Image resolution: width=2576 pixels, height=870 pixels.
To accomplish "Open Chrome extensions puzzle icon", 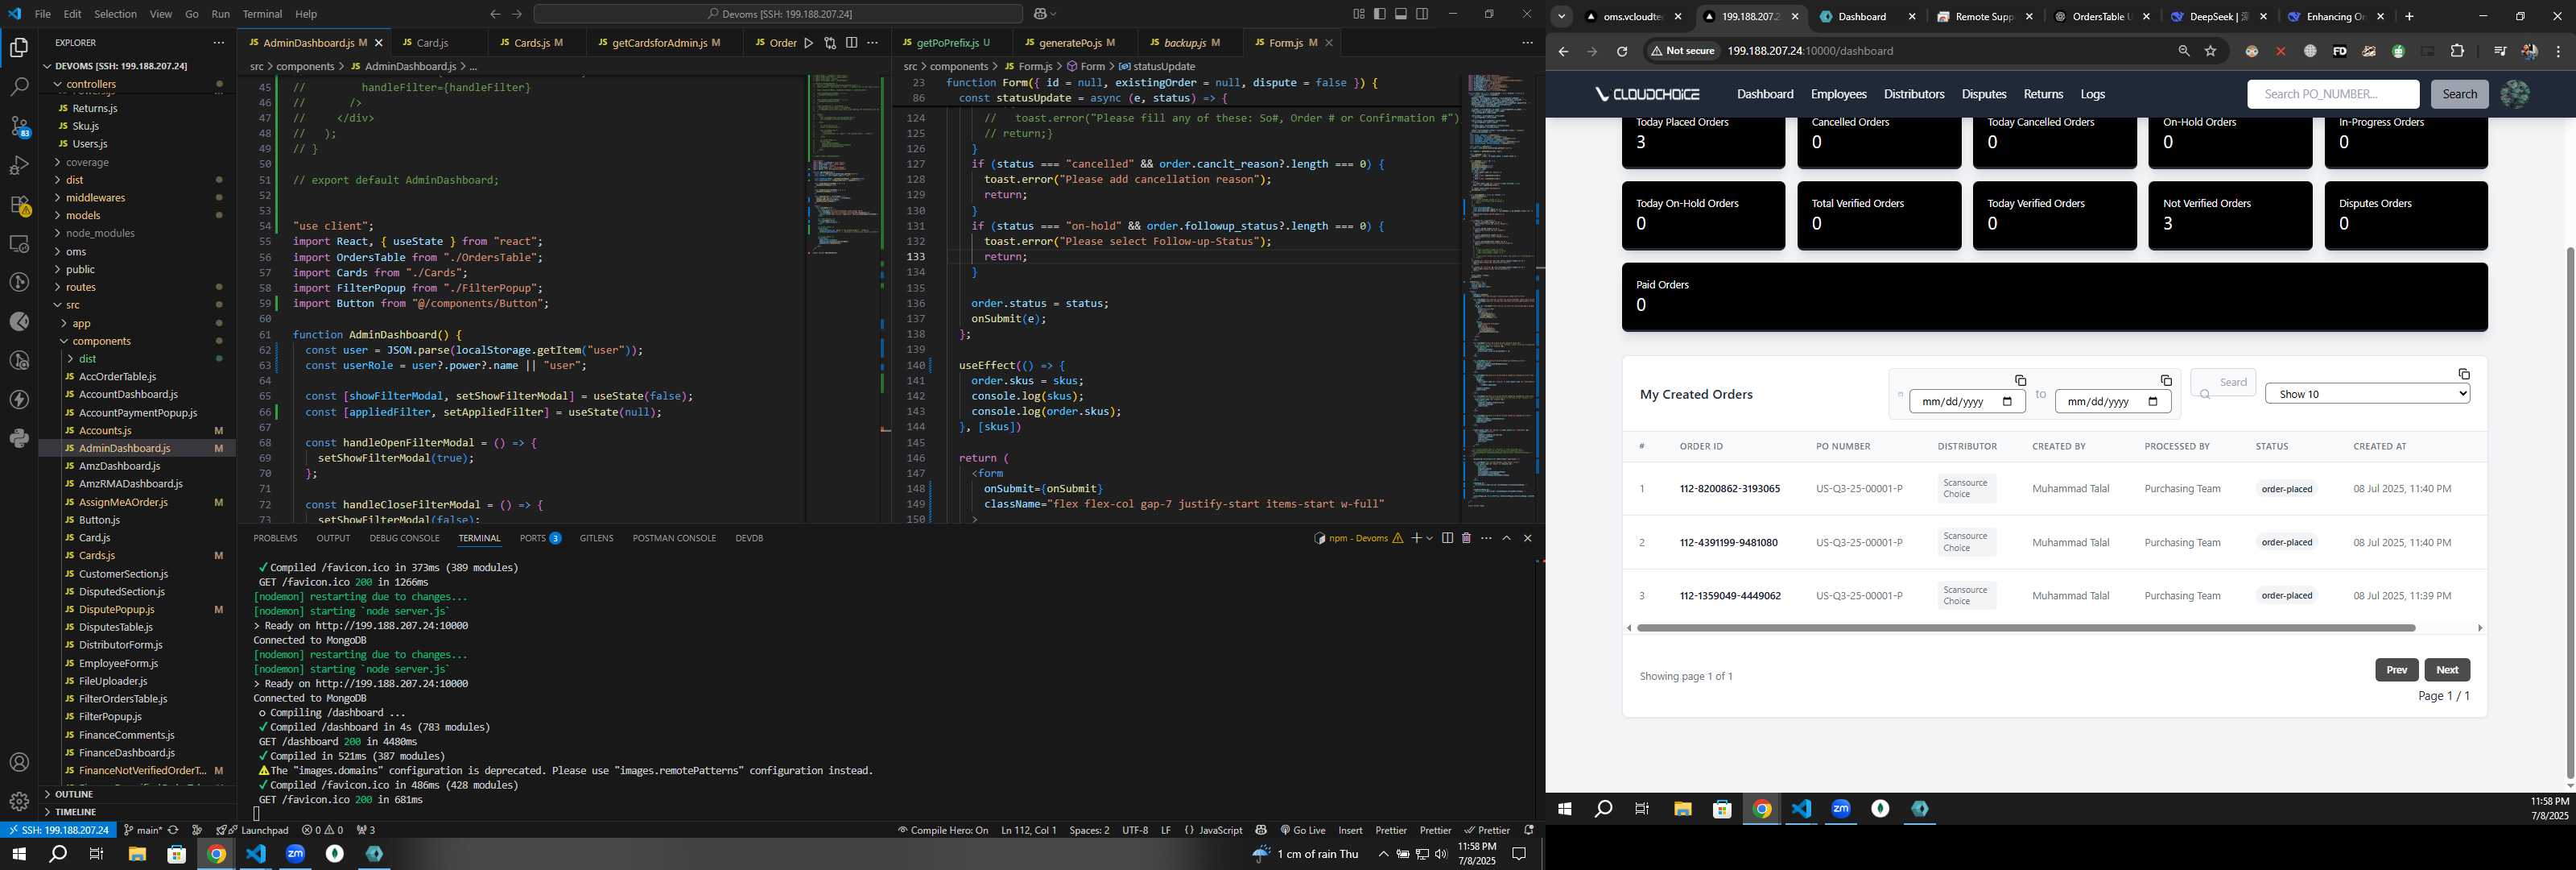I will pyautogui.click(x=2457, y=51).
